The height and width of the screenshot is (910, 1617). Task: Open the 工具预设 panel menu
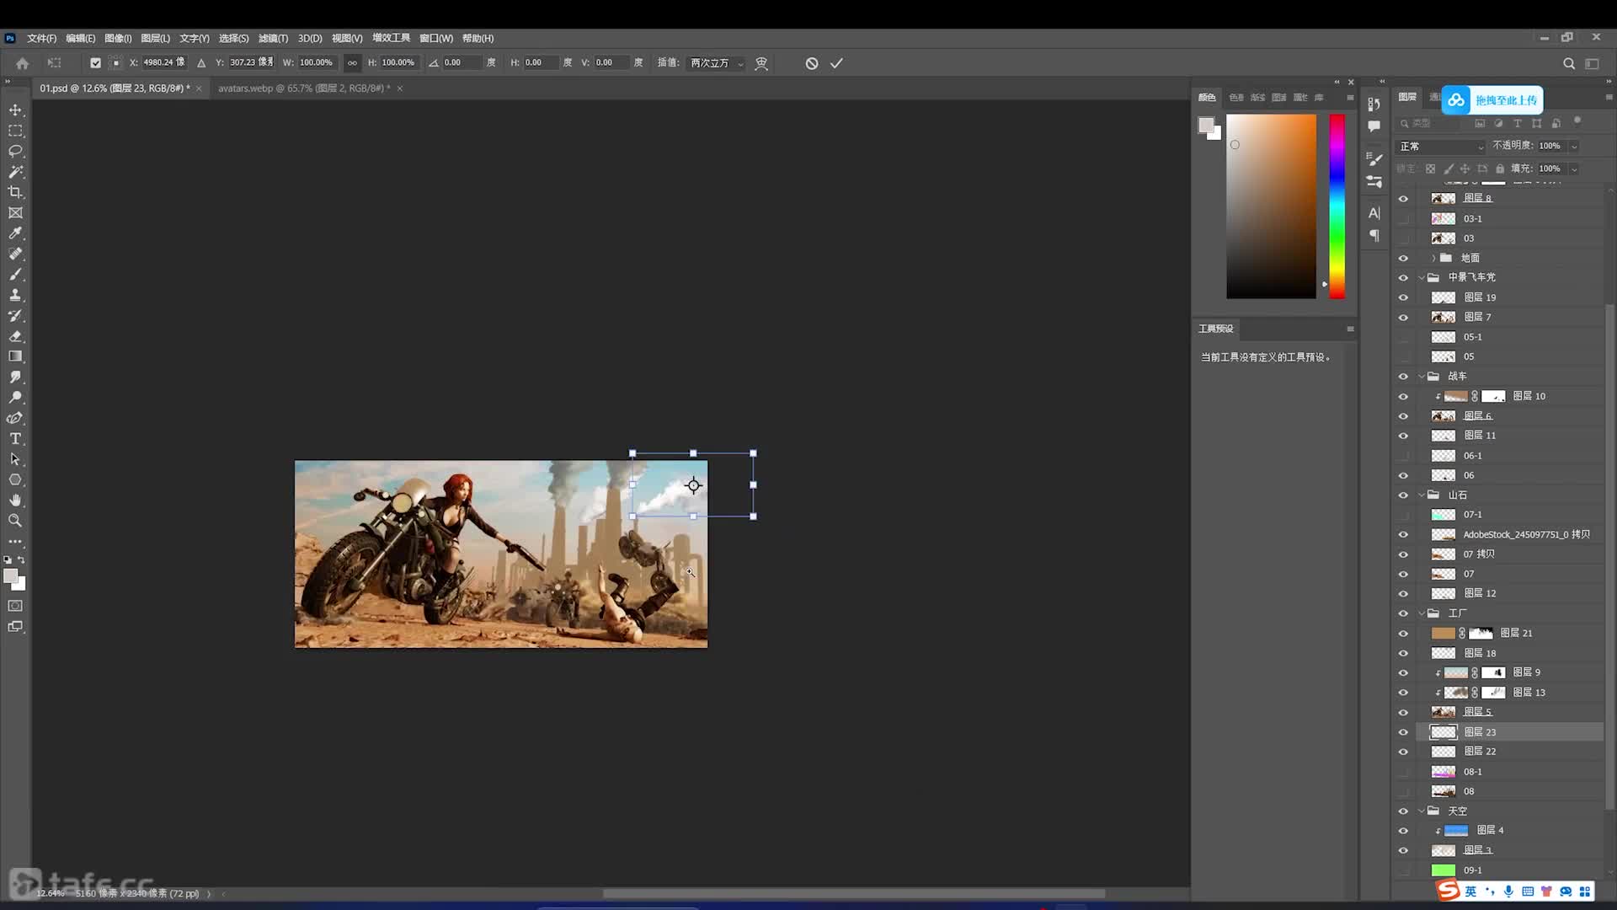click(x=1350, y=329)
